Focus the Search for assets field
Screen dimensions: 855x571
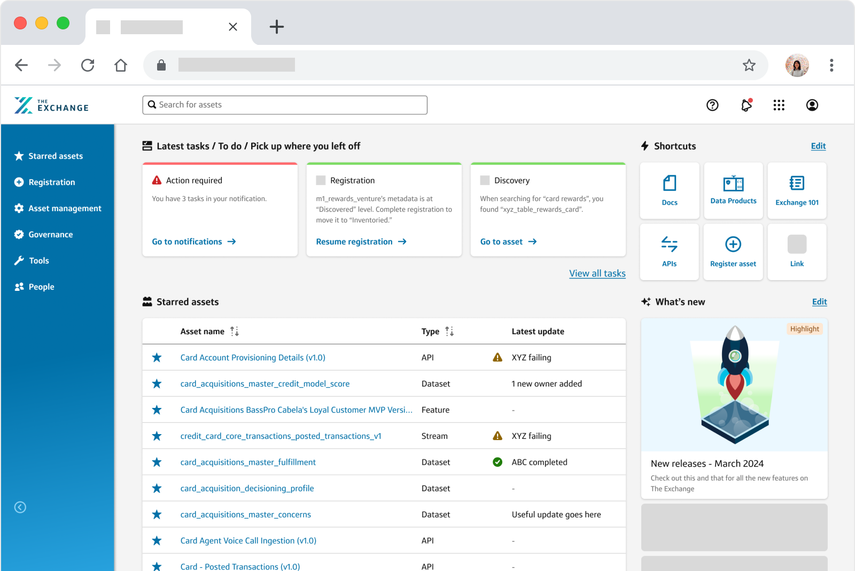(x=285, y=105)
